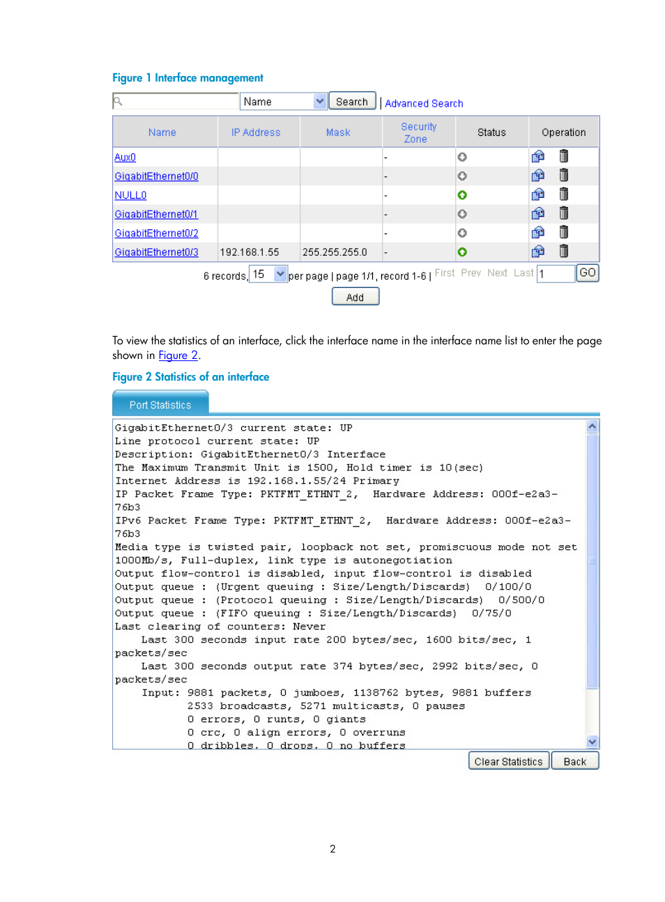The image size is (665, 902).
Task: Click edit icon in GigabitEthernet0/1 row
Action: pos(537,213)
